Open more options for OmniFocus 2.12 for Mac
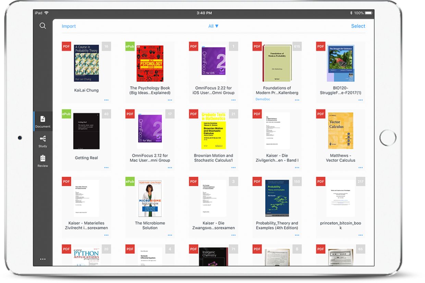This screenshot has width=425, height=283. click(x=170, y=168)
